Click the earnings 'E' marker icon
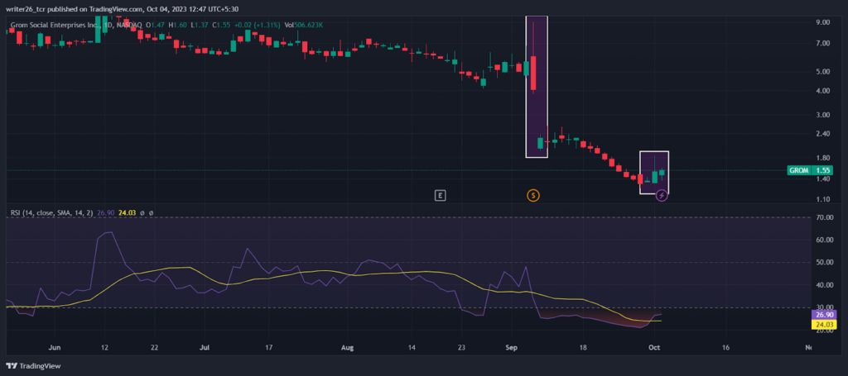The height and width of the screenshot is (376, 848). pyautogui.click(x=441, y=195)
